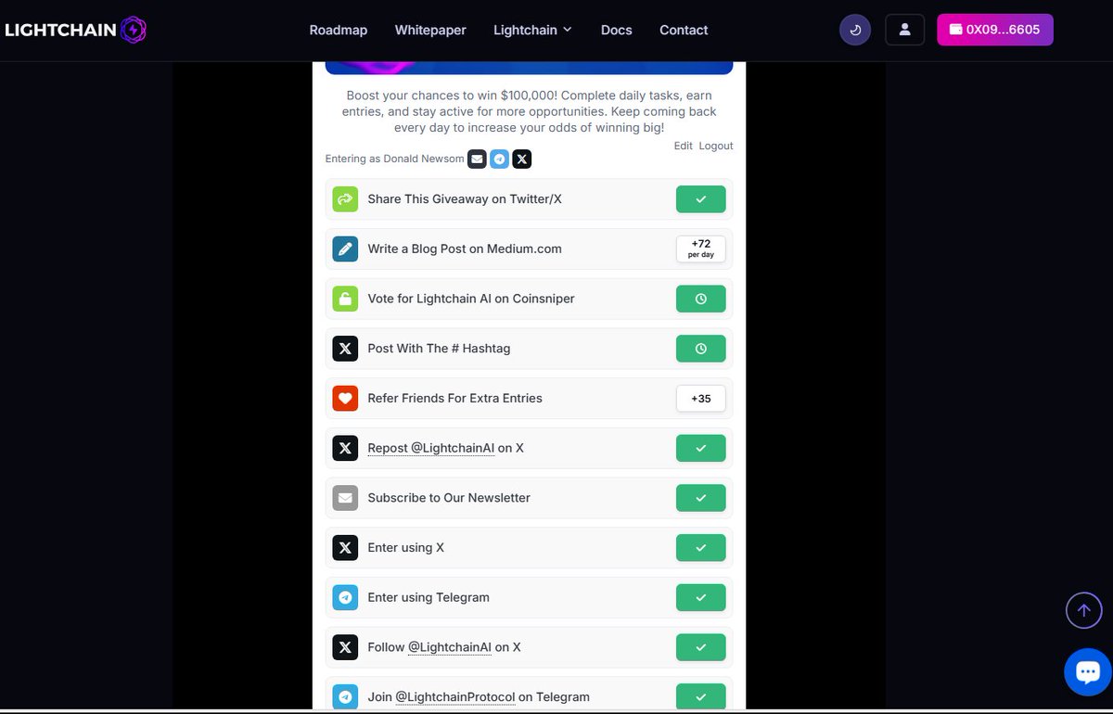Click the green checkmark for Follow @LightchainAI
The width and height of the screenshot is (1113, 714).
click(701, 647)
